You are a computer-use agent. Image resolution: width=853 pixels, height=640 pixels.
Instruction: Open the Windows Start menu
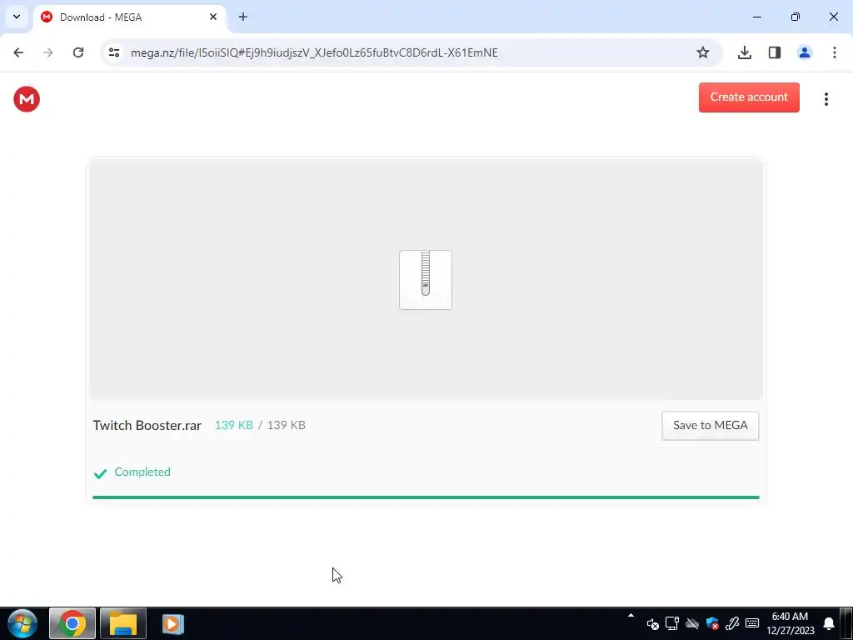22,623
